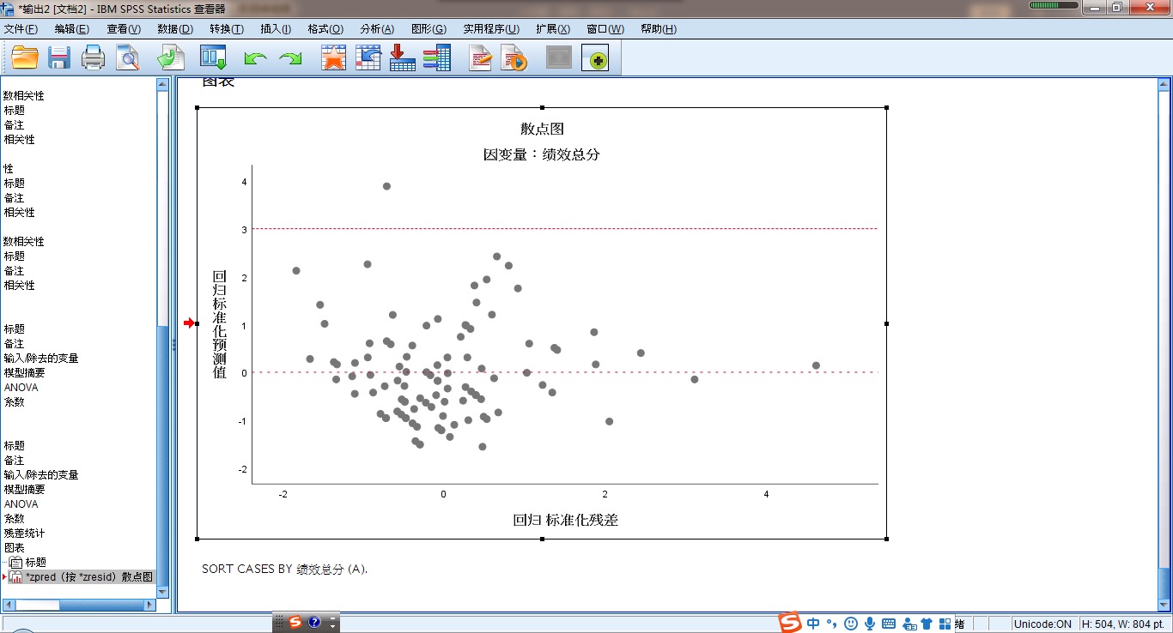The height and width of the screenshot is (633, 1173).
Task: Click the output pane's vertical scrollbar up arrow
Action: coord(1164,84)
